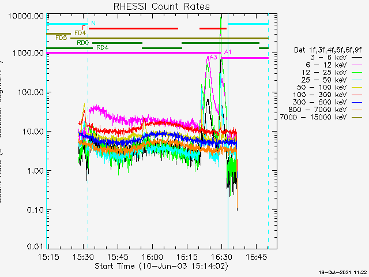This screenshot has height=277, width=369.
Task: Click the FD5 decimation flag label
Action: click(61, 38)
